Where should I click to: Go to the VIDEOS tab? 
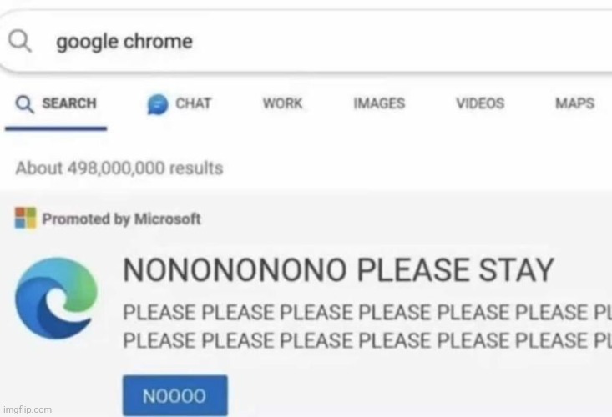[479, 103]
